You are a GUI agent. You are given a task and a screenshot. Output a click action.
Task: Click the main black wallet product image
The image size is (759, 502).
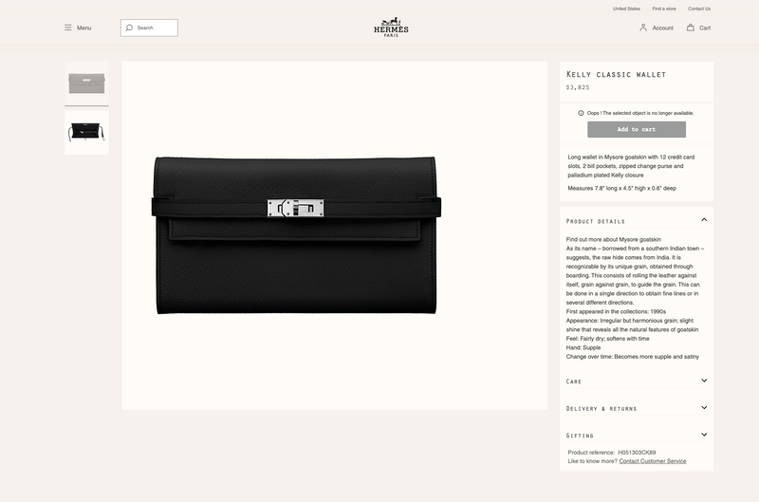pyautogui.click(x=296, y=235)
